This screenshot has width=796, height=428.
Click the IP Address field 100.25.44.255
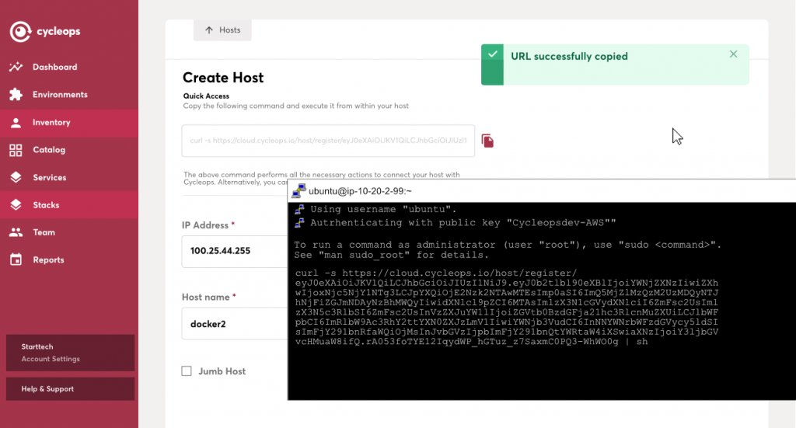click(235, 251)
